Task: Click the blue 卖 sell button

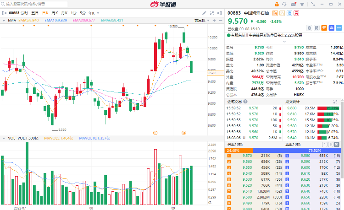Action: click(332, 28)
